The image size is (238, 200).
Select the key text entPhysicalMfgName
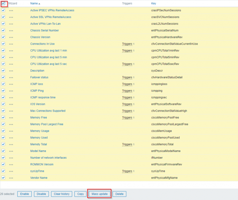(x=164, y=178)
